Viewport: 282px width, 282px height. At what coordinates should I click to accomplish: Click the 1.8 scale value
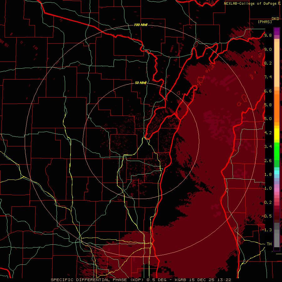pyautogui.click(x=268, y=175)
